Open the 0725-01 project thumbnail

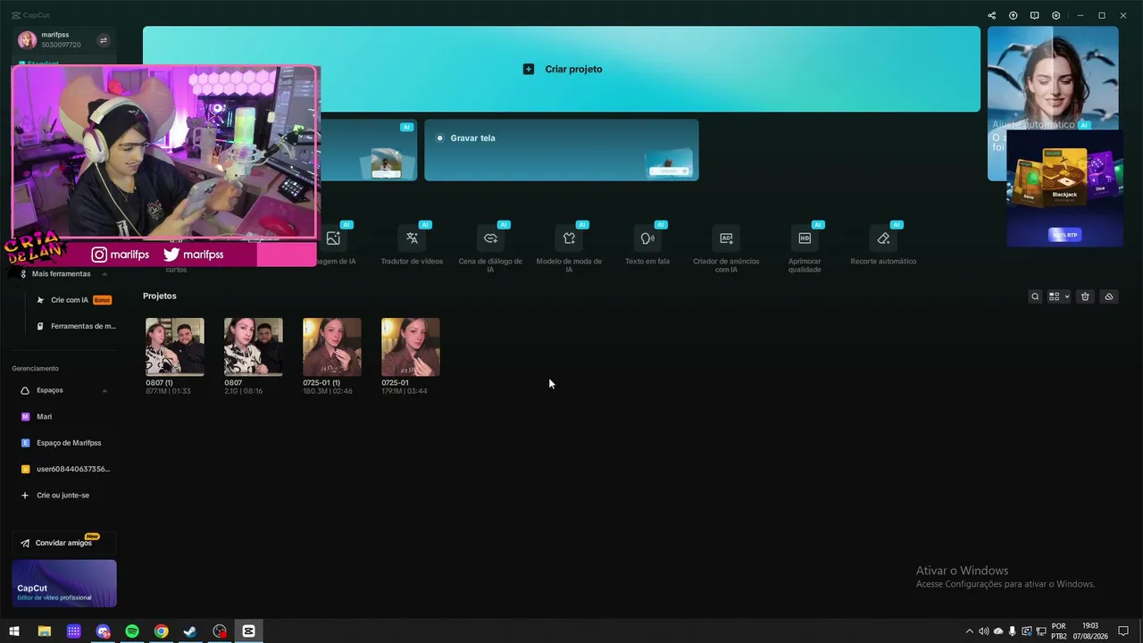pos(411,347)
